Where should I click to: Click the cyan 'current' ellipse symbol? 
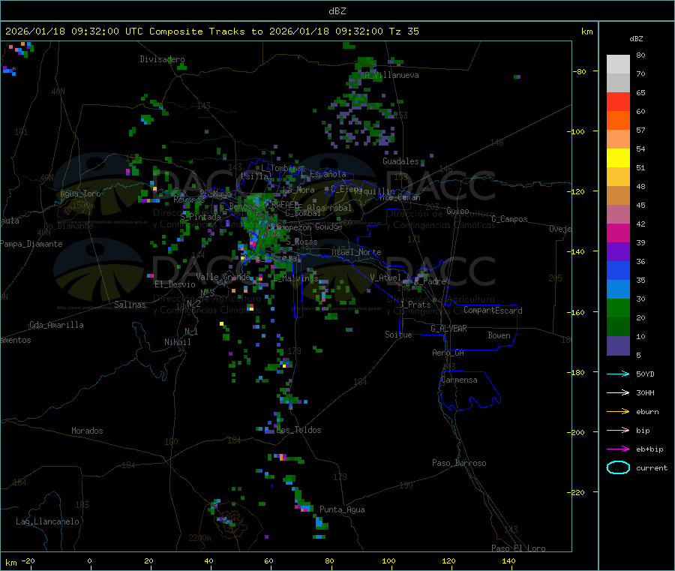[618, 467]
